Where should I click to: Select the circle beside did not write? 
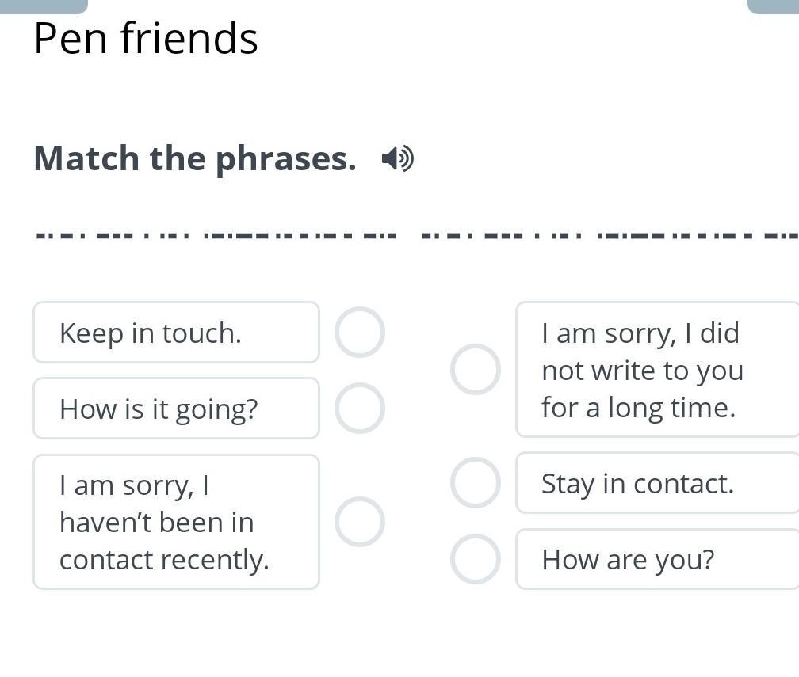coord(476,369)
